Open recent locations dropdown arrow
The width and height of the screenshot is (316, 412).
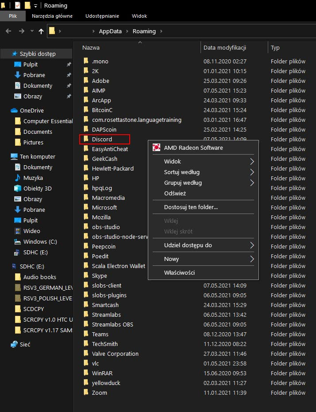(x=32, y=31)
